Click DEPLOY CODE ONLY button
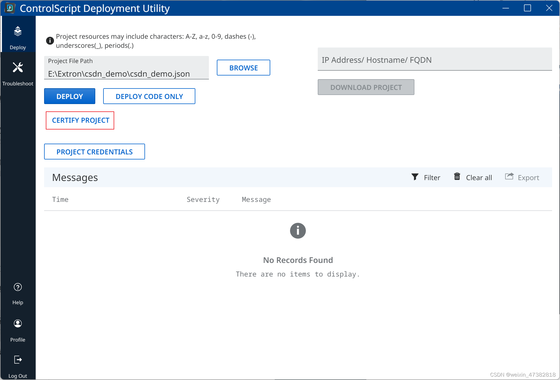 click(x=149, y=96)
